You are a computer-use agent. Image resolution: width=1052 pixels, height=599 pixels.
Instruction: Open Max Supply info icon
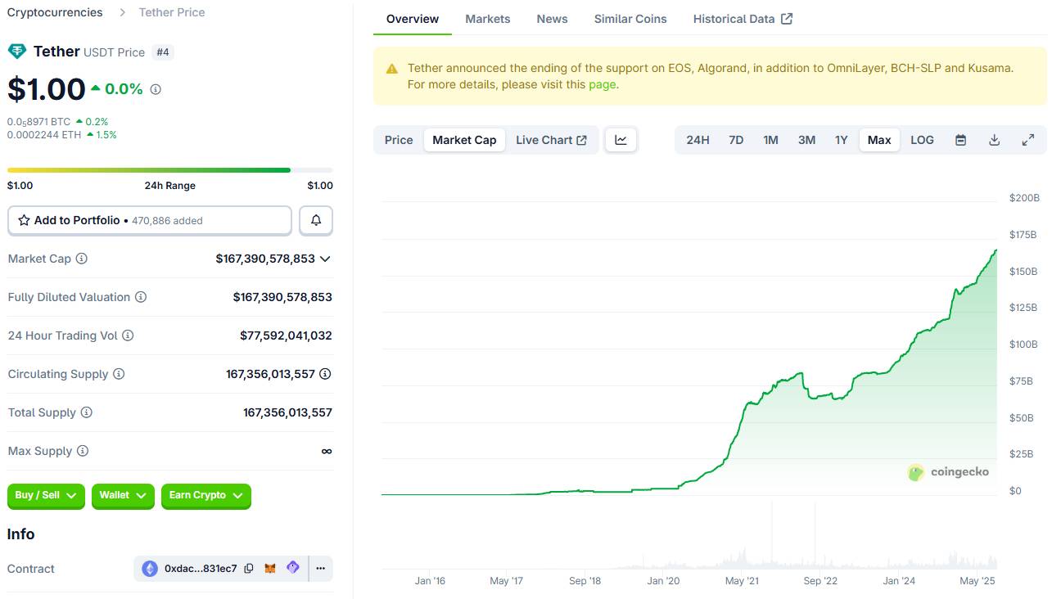coord(83,451)
